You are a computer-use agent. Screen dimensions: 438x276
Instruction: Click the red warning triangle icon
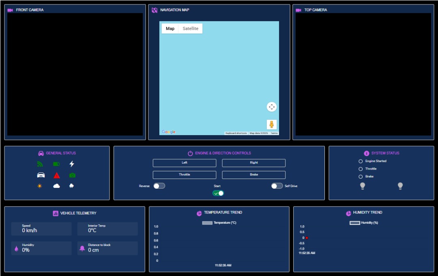[57, 175]
